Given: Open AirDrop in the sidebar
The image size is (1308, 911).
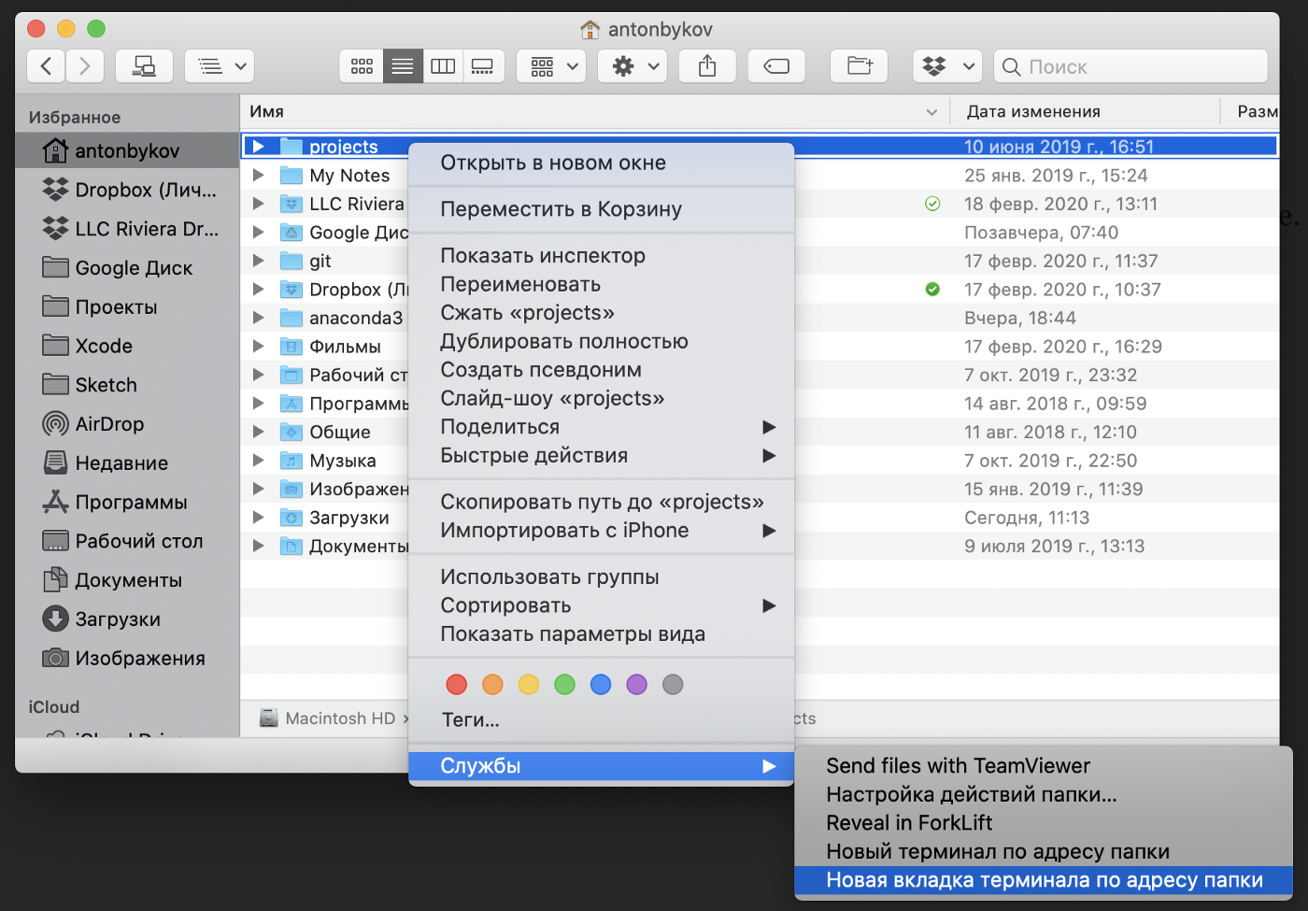Looking at the screenshot, I should pyautogui.click(x=109, y=424).
